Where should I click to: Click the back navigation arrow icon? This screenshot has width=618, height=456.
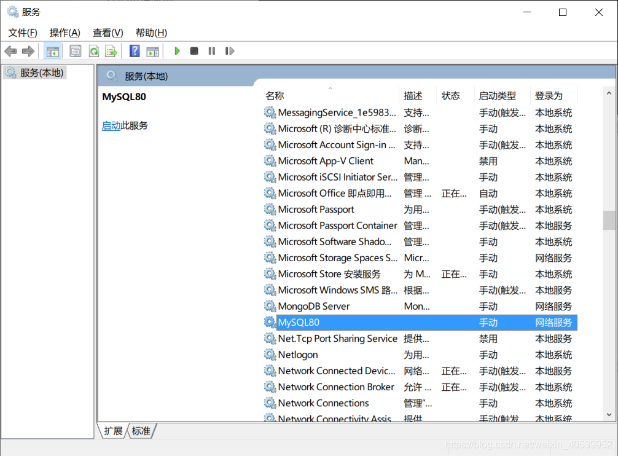[10, 50]
